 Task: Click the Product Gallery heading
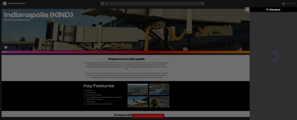[x=125, y=115]
